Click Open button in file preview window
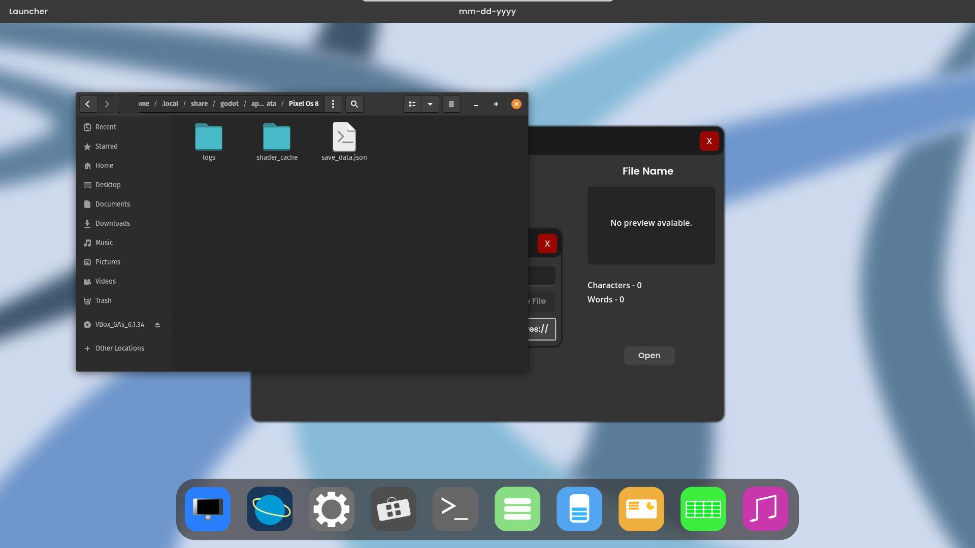 coord(649,356)
